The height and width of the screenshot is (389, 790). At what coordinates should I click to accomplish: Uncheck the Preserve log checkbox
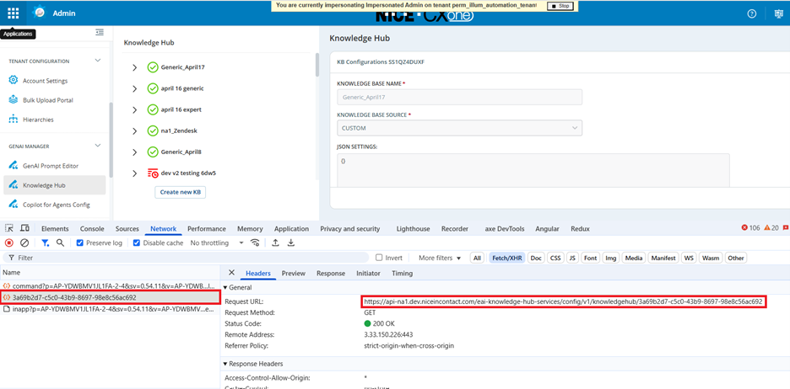click(80, 243)
